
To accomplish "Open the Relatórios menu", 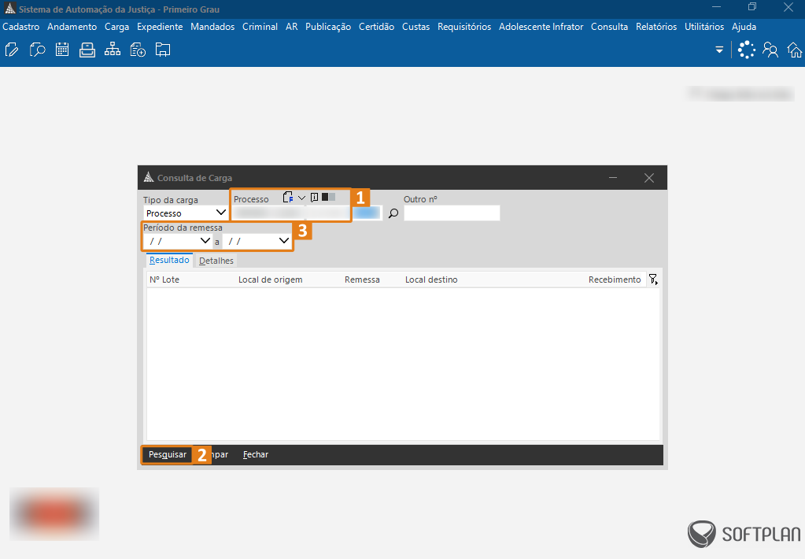I will click(655, 27).
